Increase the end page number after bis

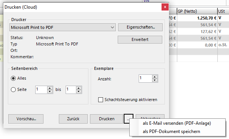click(x=79, y=88)
